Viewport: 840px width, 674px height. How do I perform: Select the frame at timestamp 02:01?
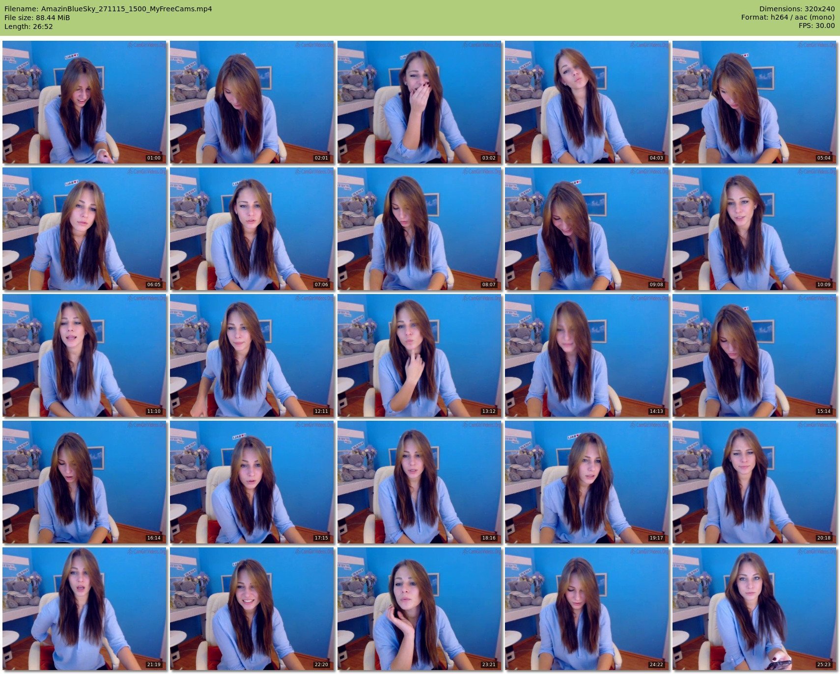pos(252,102)
